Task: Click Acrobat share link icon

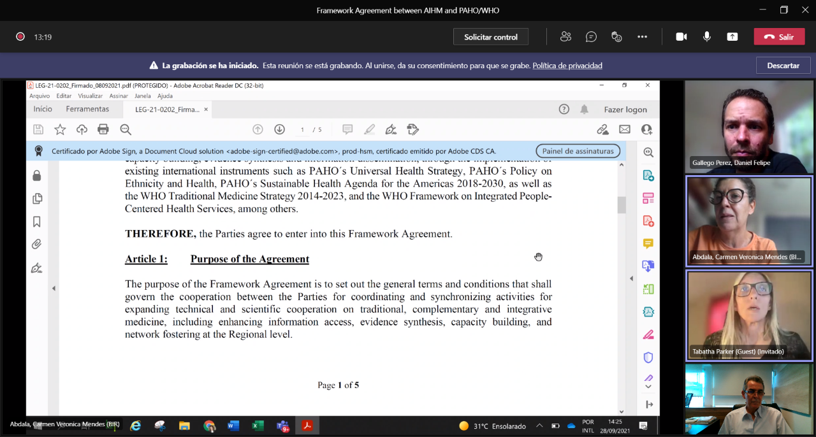Action: tap(602, 129)
